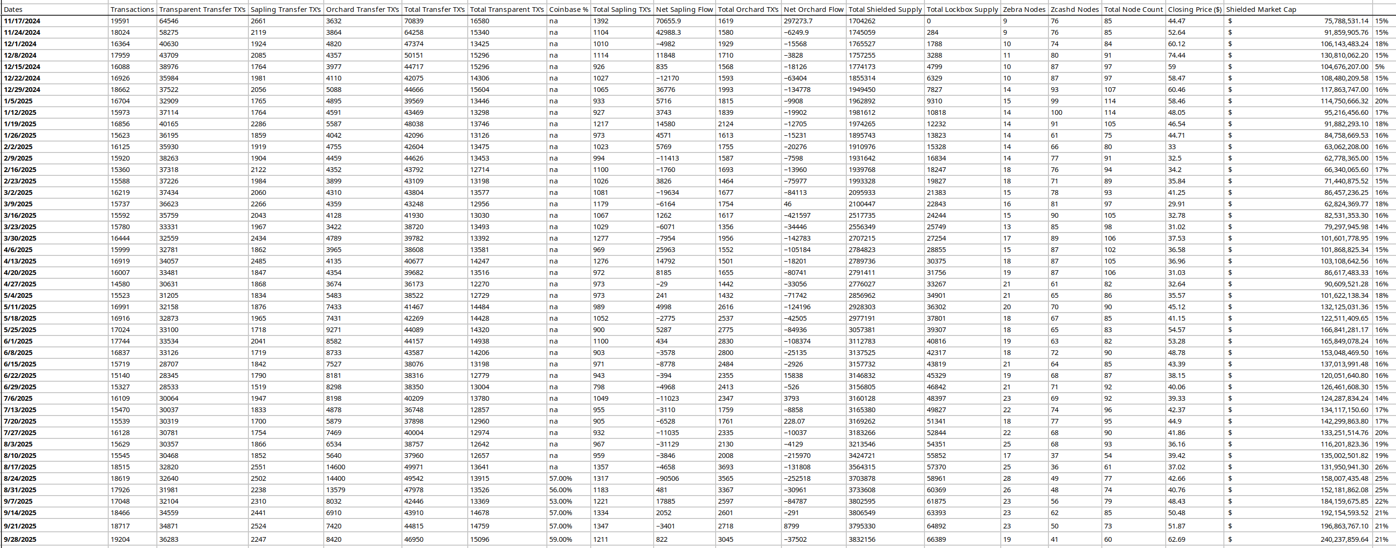Viewport: 1396px width, 548px height.
Task: Select the 74.44 closing price cell
Action: (x=1177, y=55)
